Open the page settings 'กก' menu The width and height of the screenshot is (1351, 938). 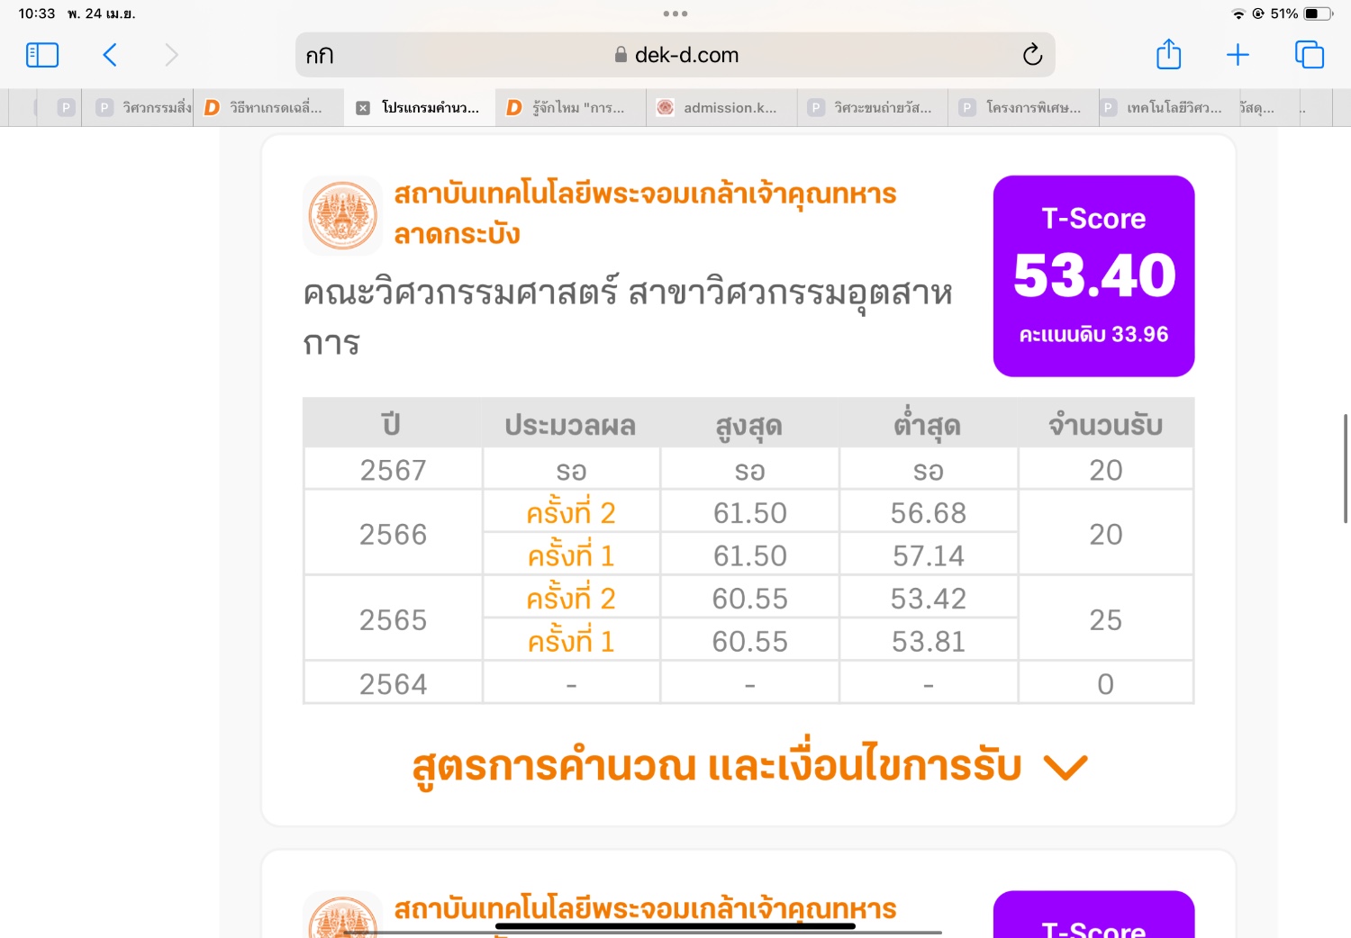pyautogui.click(x=320, y=56)
